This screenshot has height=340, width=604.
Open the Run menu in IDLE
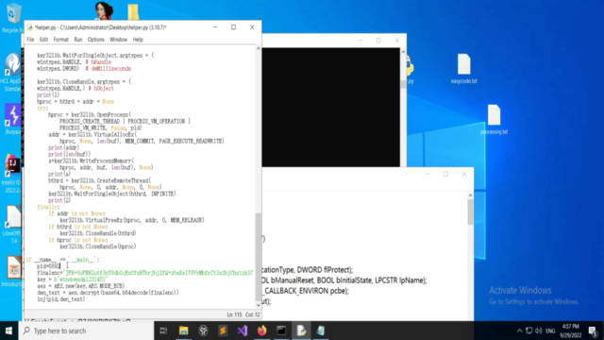coord(78,40)
